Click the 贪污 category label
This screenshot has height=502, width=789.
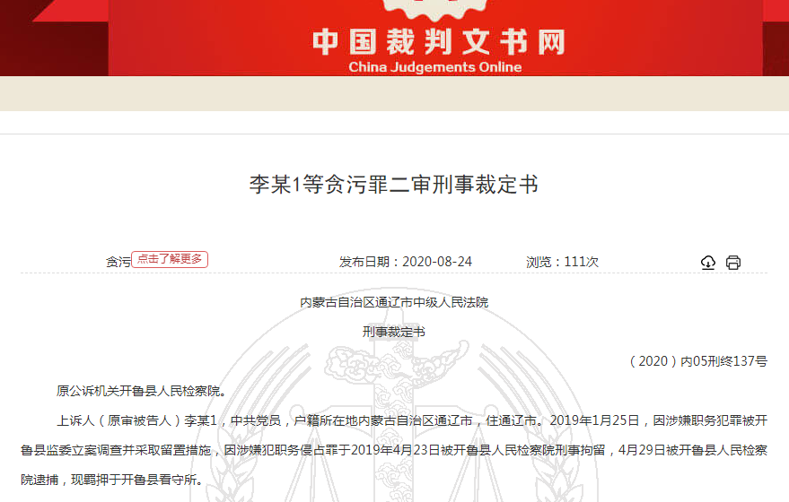[118, 262]
